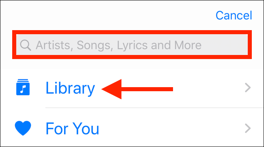Tap the word "More" in search placeholder
The image size is (264, 147).
[188, 45]
